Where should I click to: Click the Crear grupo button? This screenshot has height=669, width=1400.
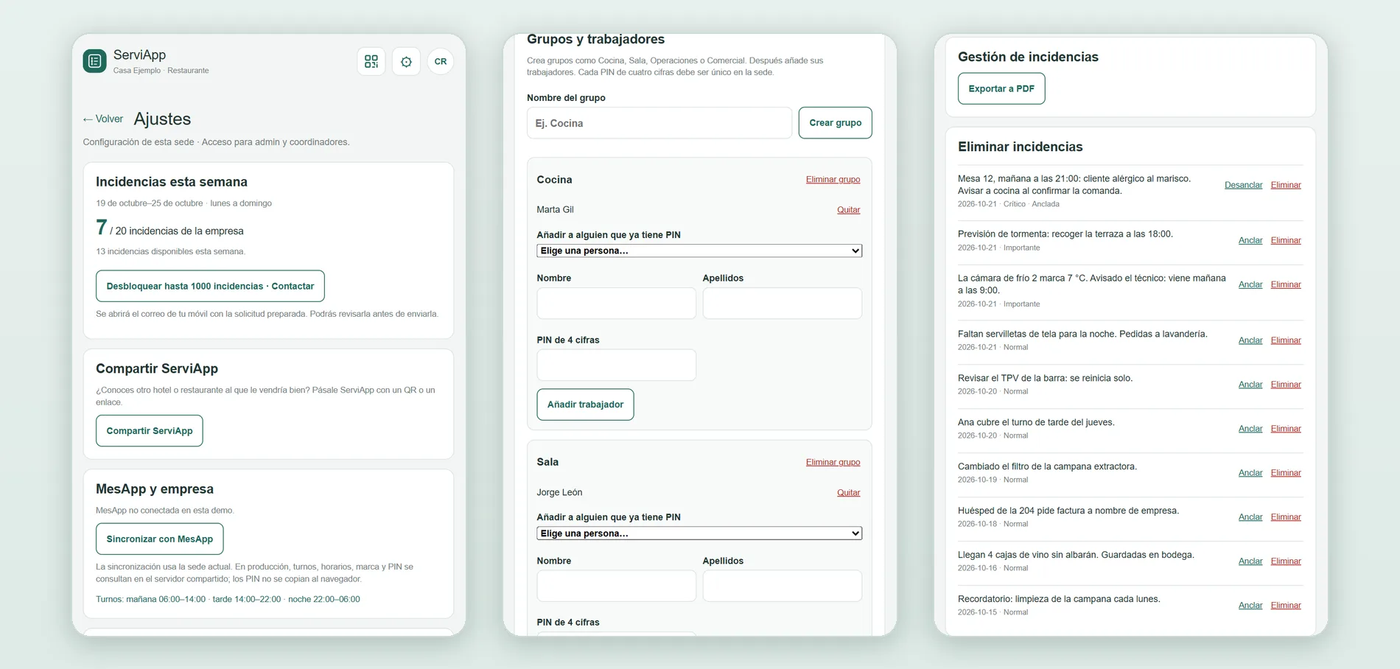click(x=836, y=123)
